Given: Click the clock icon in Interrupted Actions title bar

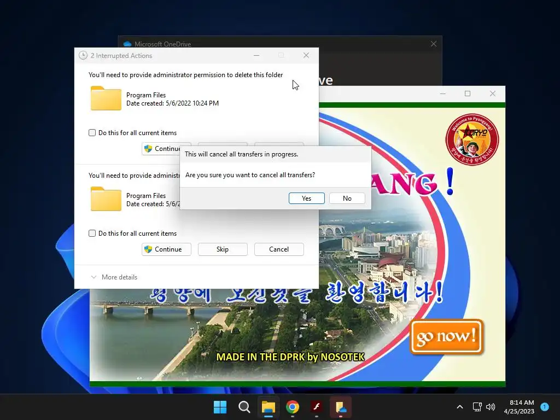Looking at the screenshot, I should pos(83,55).
